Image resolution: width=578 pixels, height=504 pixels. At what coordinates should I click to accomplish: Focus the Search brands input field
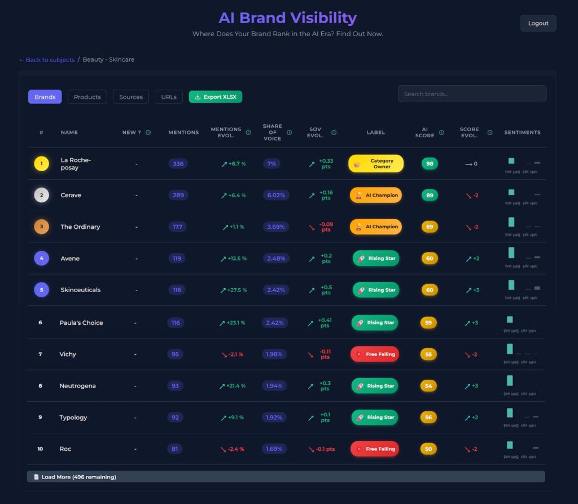472,94
